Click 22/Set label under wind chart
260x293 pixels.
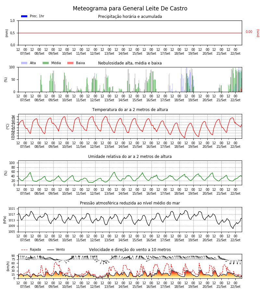[x=235, y=286]
